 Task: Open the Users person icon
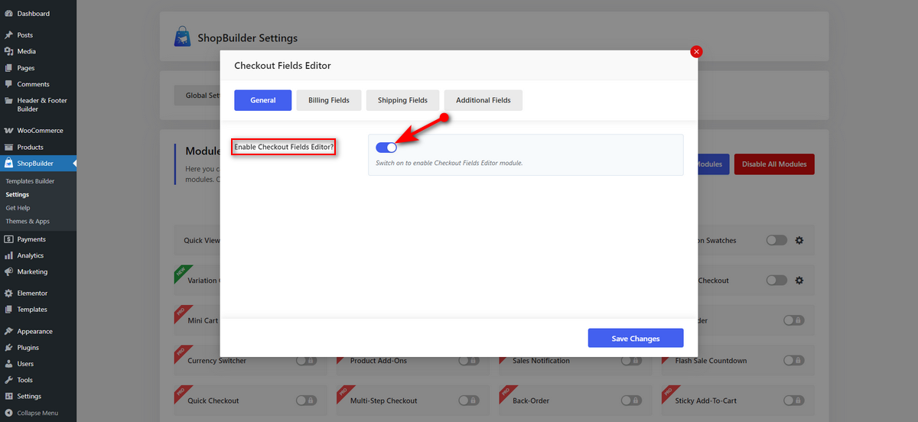8,364
